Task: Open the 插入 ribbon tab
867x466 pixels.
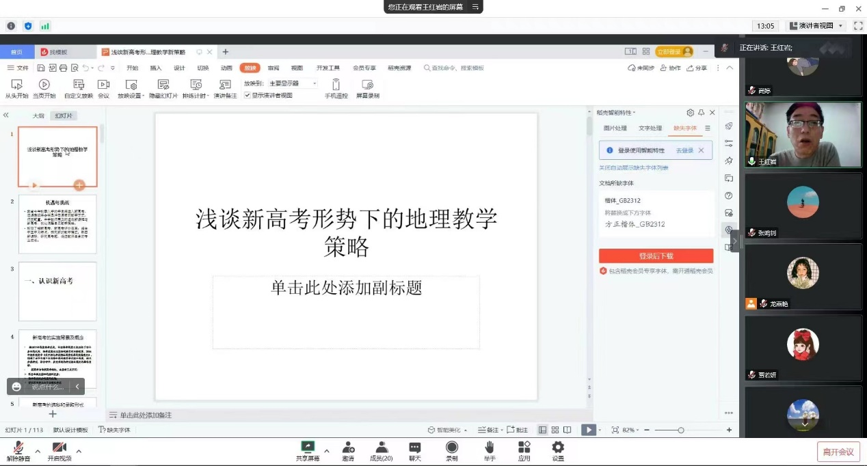Action: click(156, 68)
